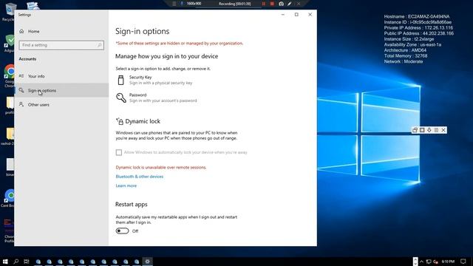473x266 pixels.
Task: Open taskbar search
Action: tap(16, 261)
